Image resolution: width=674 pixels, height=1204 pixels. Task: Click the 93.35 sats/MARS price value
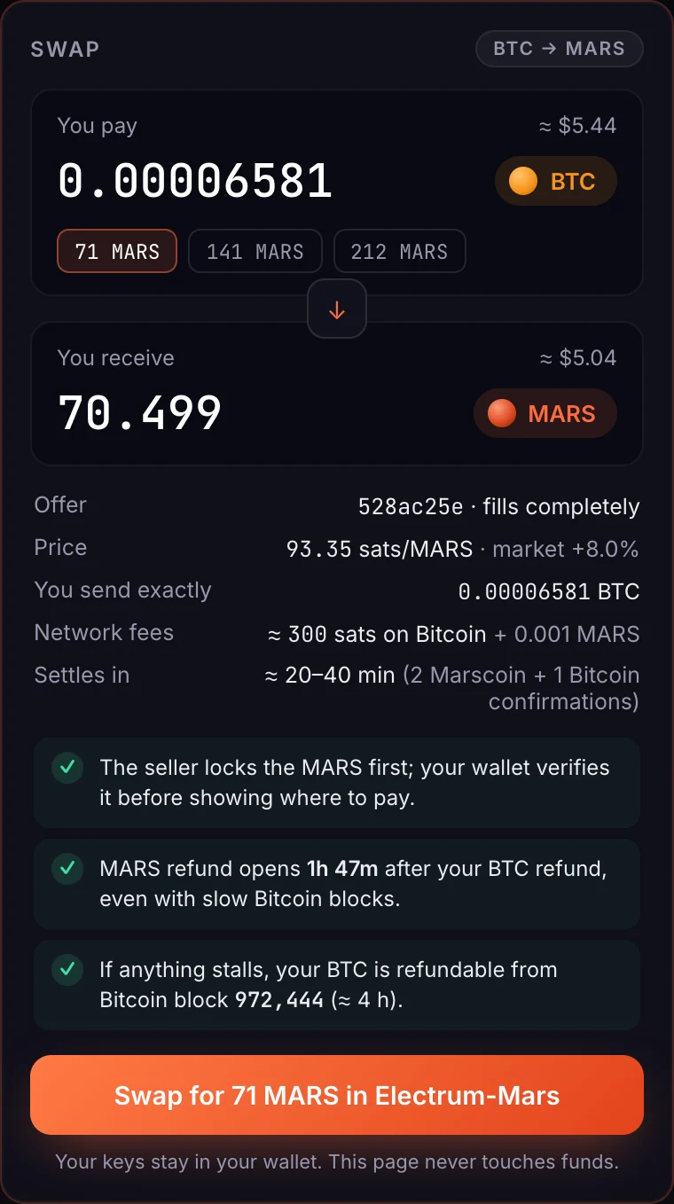380,550
